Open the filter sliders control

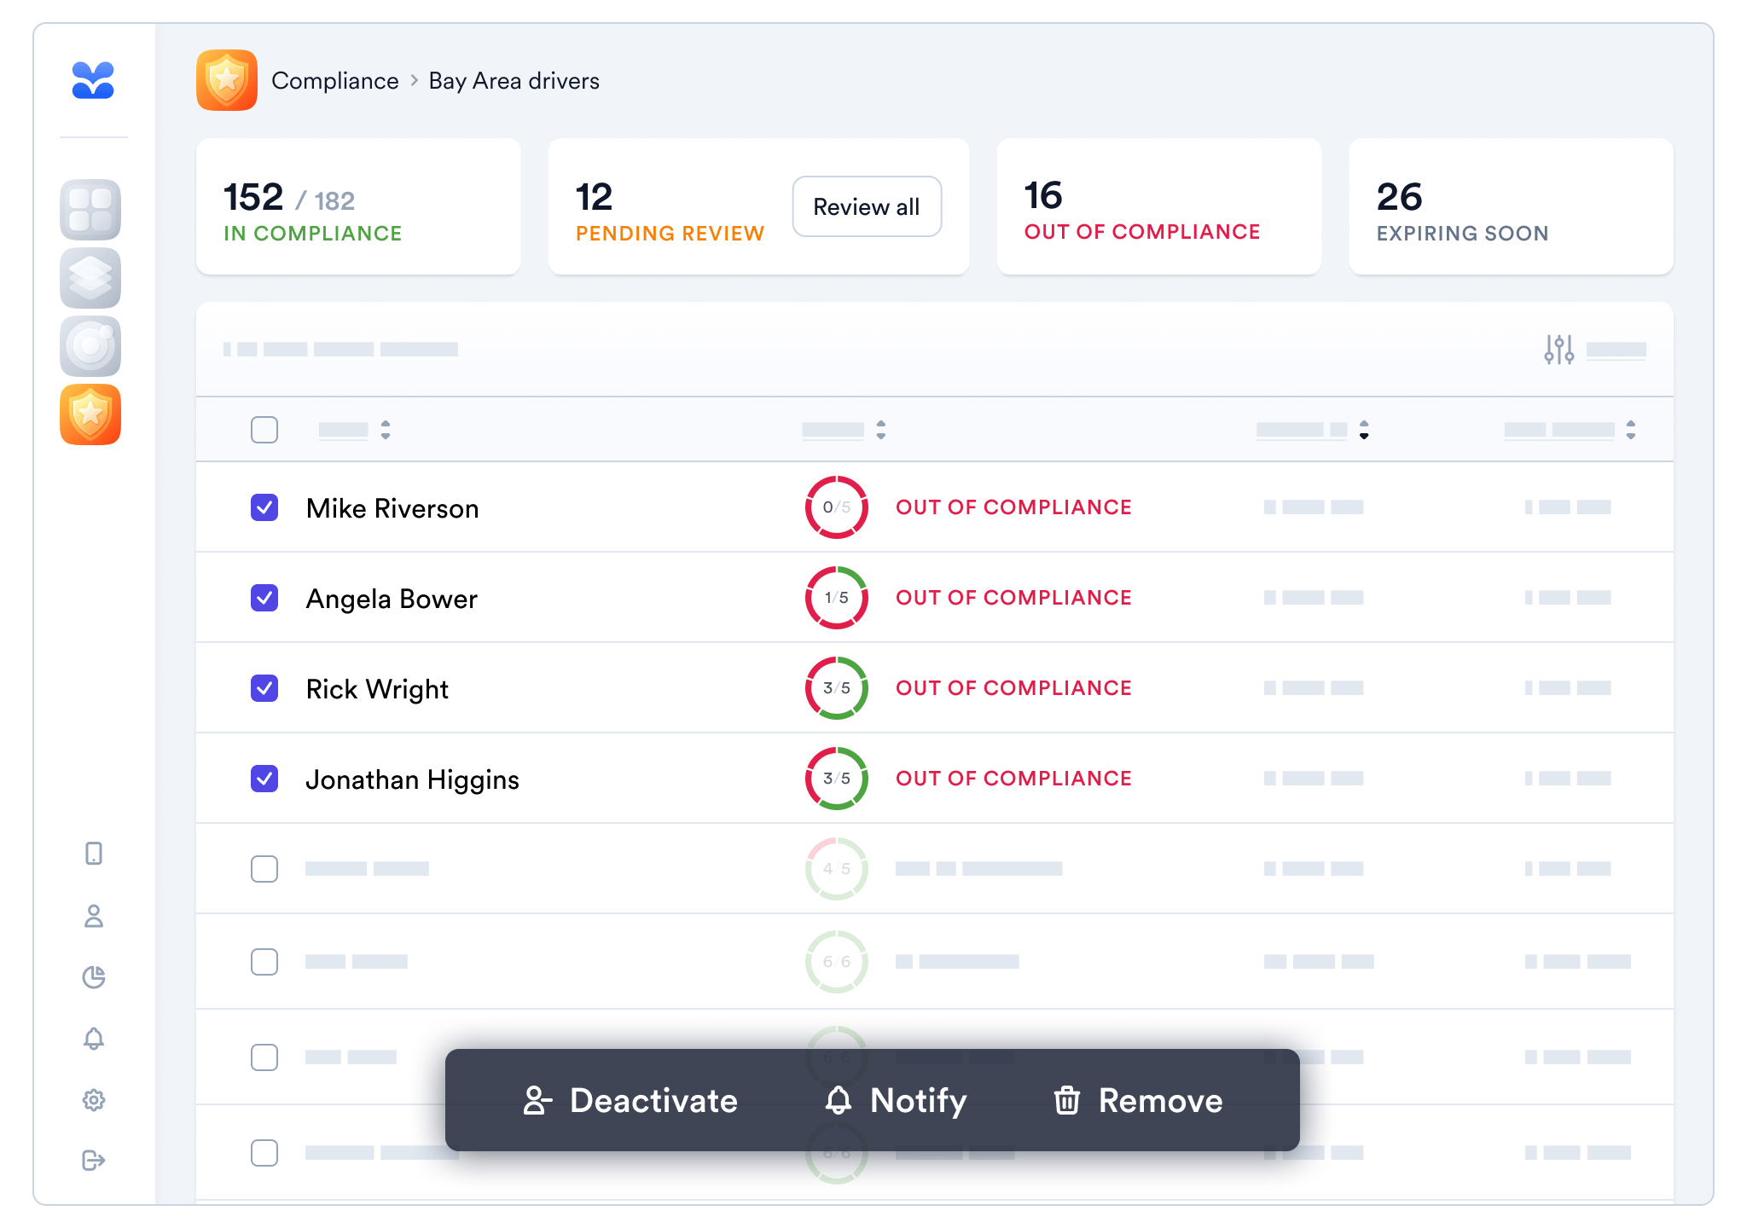[1559, 349]
